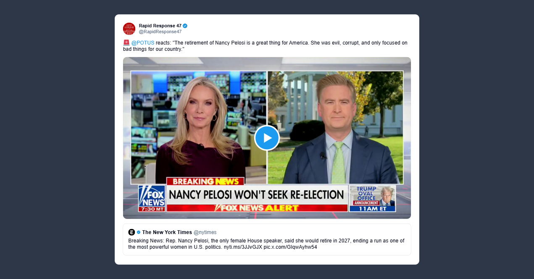Viewport: 534px width, 279px height.
Task: Play the Fox News video clip
Action: click(267, 138)
